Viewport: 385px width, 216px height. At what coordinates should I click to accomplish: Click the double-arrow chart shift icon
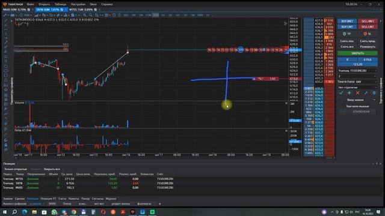point(285,23)
